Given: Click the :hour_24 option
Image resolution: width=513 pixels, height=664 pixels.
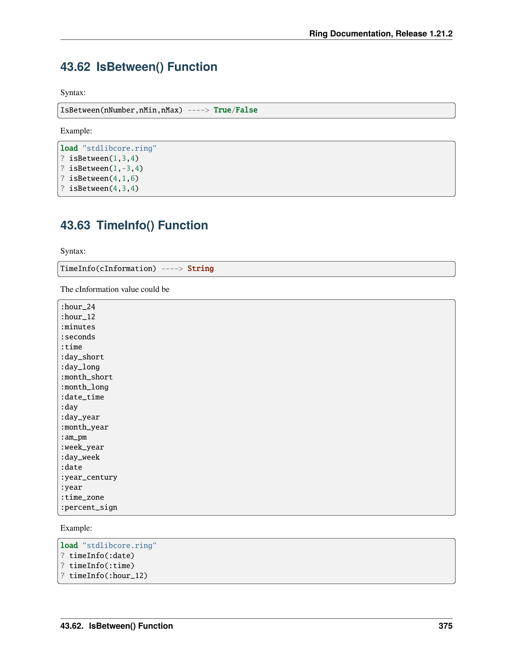Looking at the screenshot, I should (78, 307).
